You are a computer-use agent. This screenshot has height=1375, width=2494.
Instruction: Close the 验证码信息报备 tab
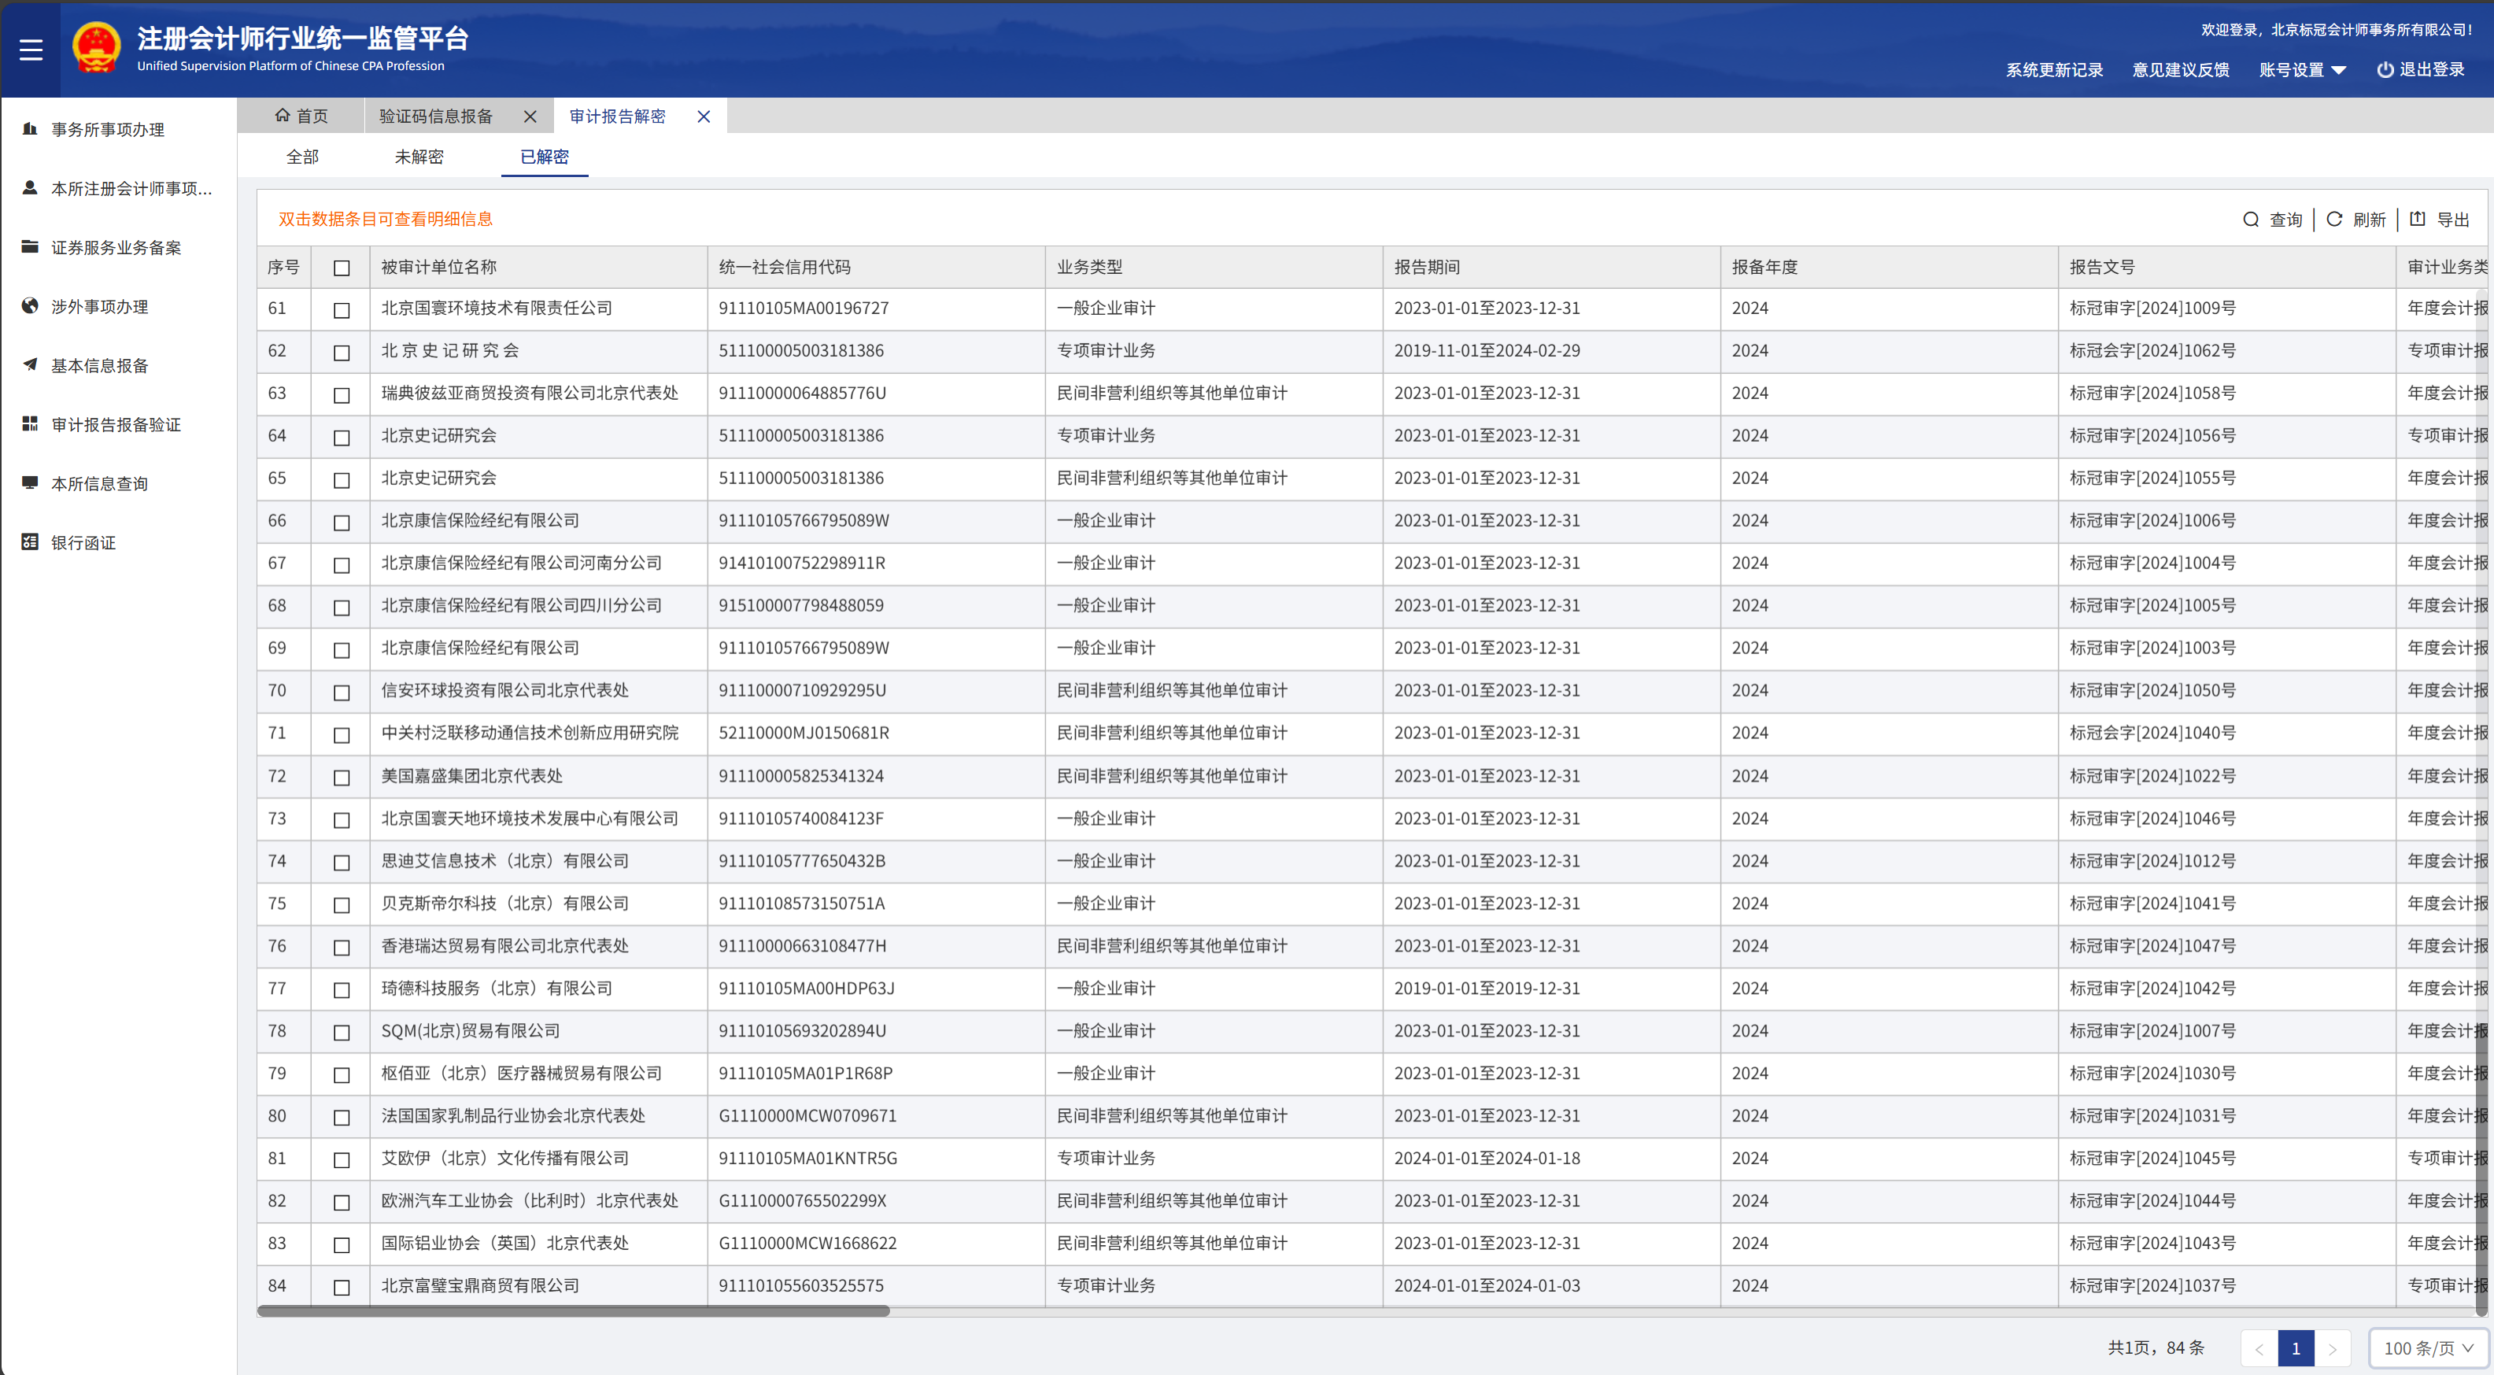tap(530, 116)
